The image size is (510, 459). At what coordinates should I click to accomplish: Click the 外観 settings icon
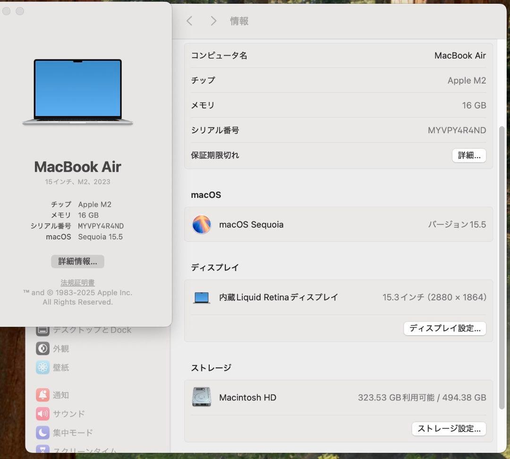[x=42, y=348]
